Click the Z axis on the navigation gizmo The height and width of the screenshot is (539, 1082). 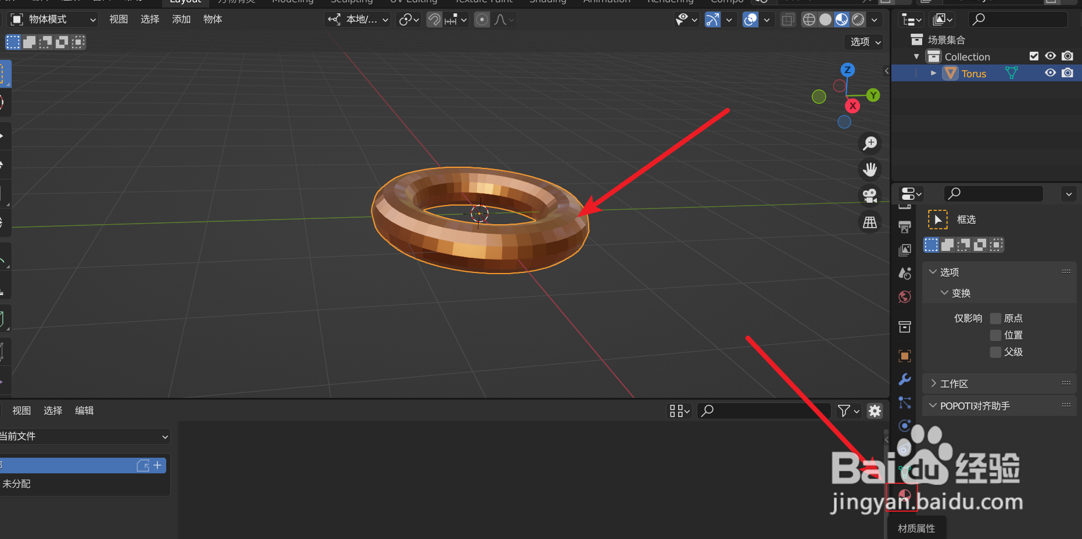[847, 70]
